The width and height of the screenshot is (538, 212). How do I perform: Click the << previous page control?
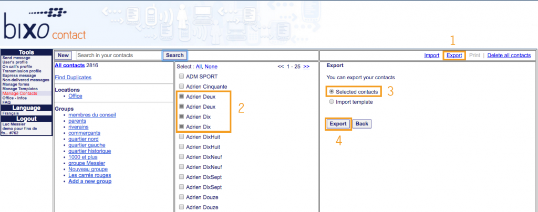(281, 67)
